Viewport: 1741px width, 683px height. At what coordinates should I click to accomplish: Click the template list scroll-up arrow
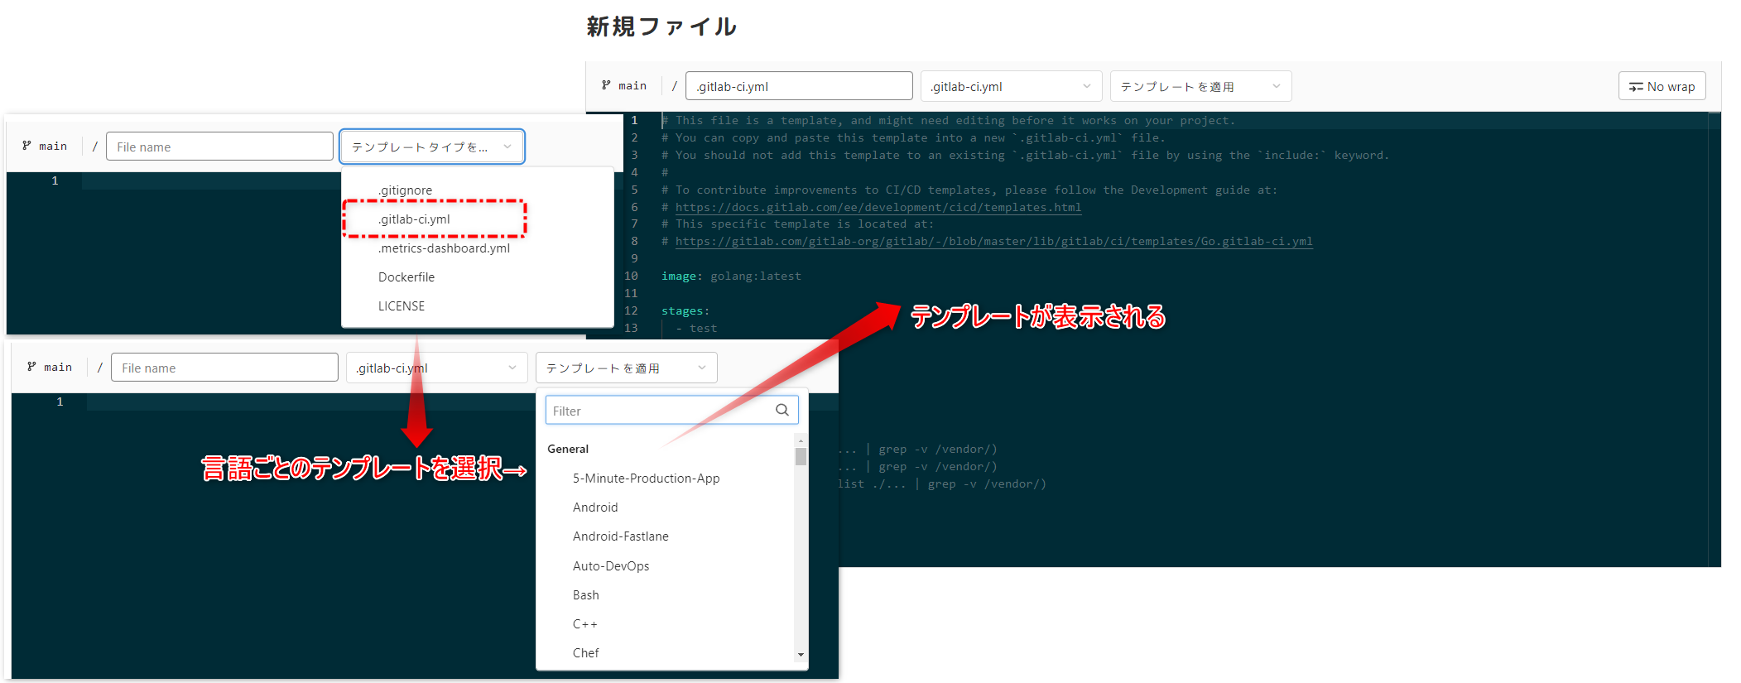[801, 441]
